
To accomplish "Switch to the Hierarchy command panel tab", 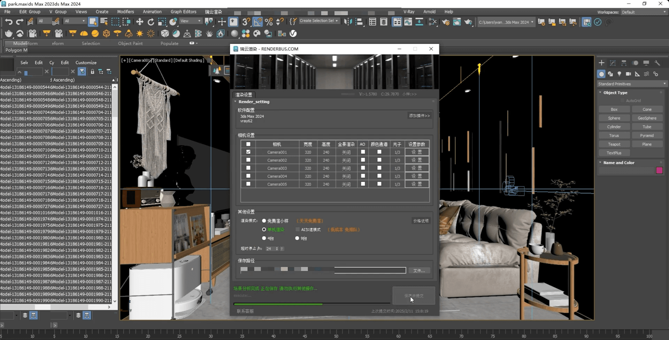I will tap(624, 63).
